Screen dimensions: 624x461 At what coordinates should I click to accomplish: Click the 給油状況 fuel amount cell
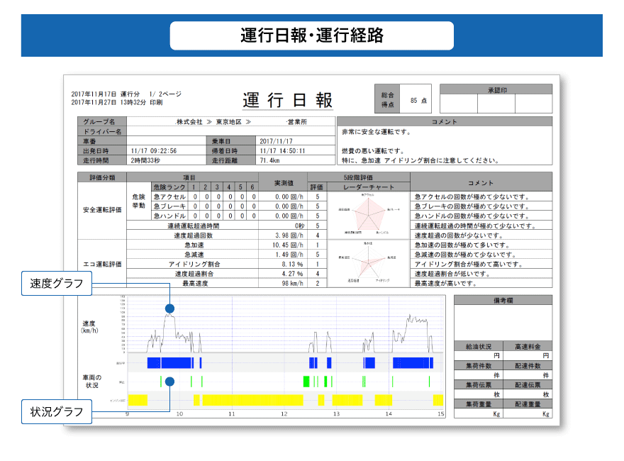coord(478,355)
